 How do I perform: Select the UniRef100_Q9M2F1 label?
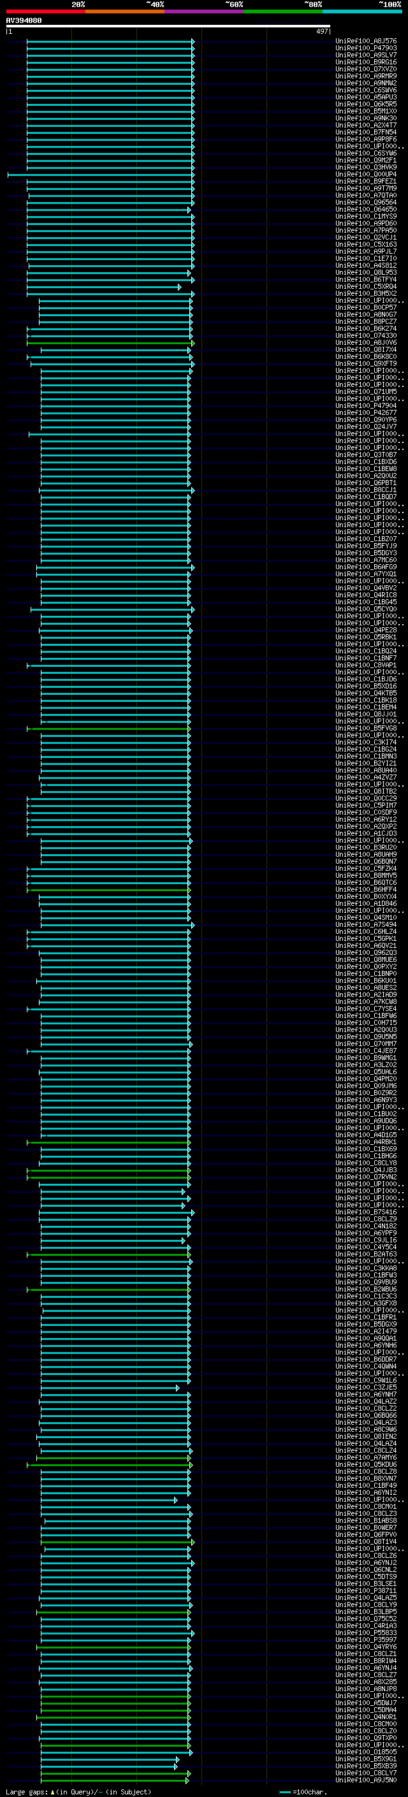point(366,161)
